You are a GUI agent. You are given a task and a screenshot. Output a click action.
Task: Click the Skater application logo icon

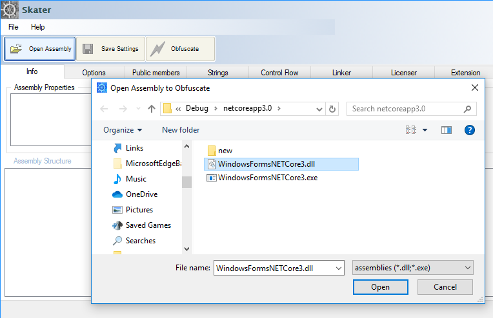coord(9,10)
